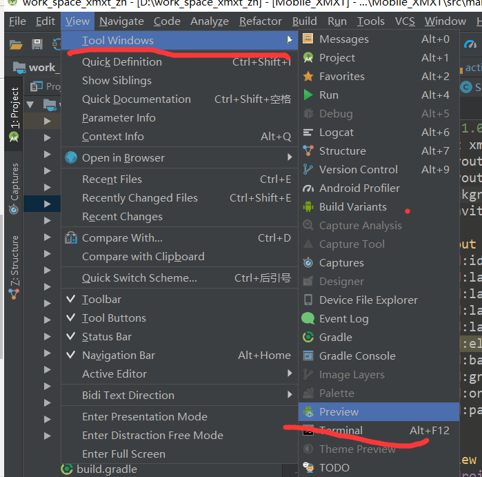Open the Refactor menu

pos(261,21)
